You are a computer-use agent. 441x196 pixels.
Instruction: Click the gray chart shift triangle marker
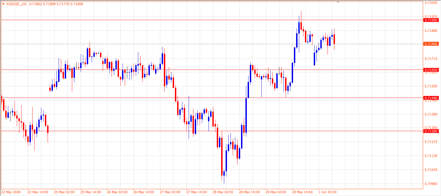tap(338, 2)
